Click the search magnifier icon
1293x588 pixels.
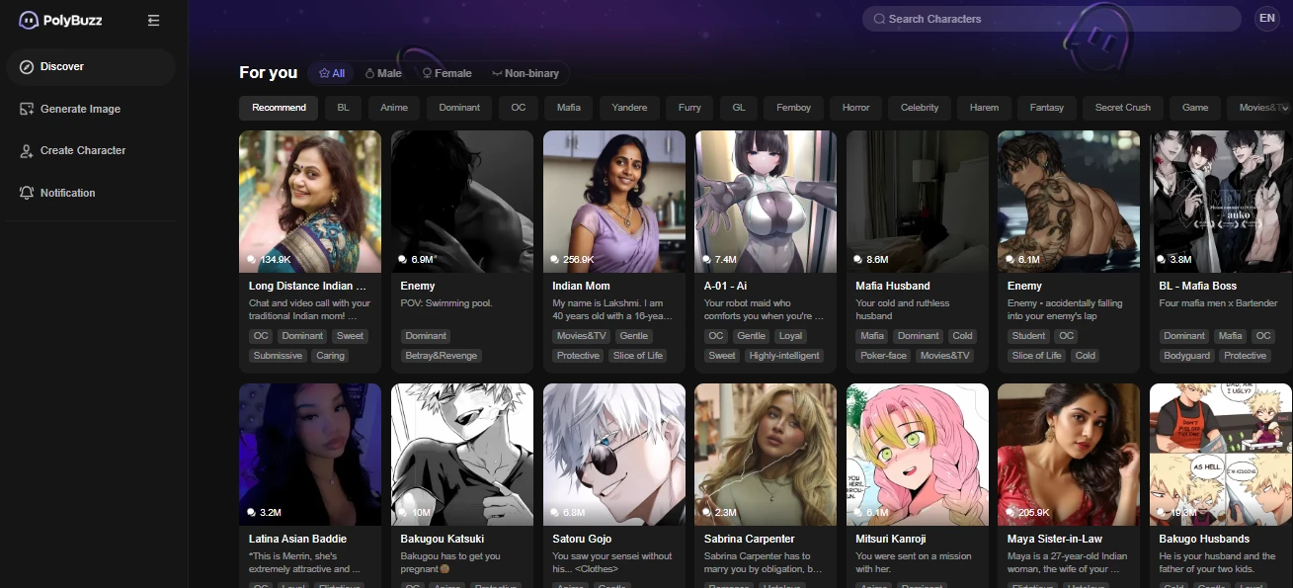coord(878,19)
